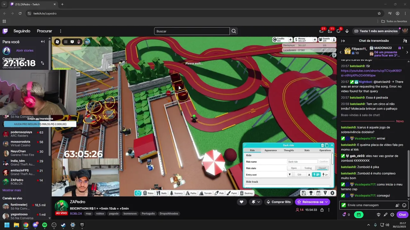
Task: Increase entry cost with up arrow
Action: [309, 174]
